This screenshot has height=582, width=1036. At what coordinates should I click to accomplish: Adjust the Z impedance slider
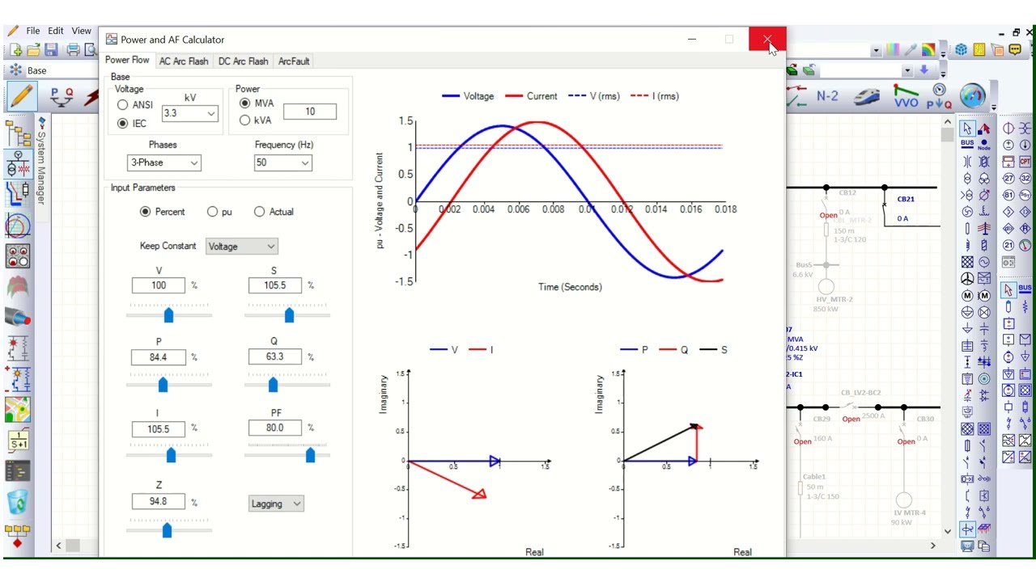point(167,530)
